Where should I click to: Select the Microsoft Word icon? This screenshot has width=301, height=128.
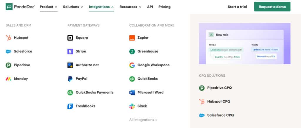(132, 92)
